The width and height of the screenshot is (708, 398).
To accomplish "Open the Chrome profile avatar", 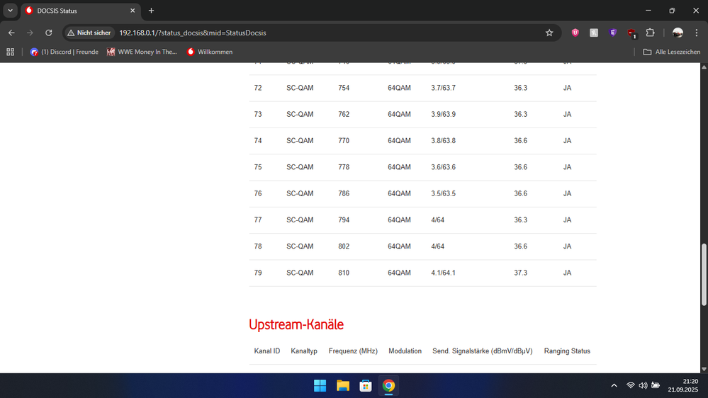I will pyautogui.click(x=678, y=33).
